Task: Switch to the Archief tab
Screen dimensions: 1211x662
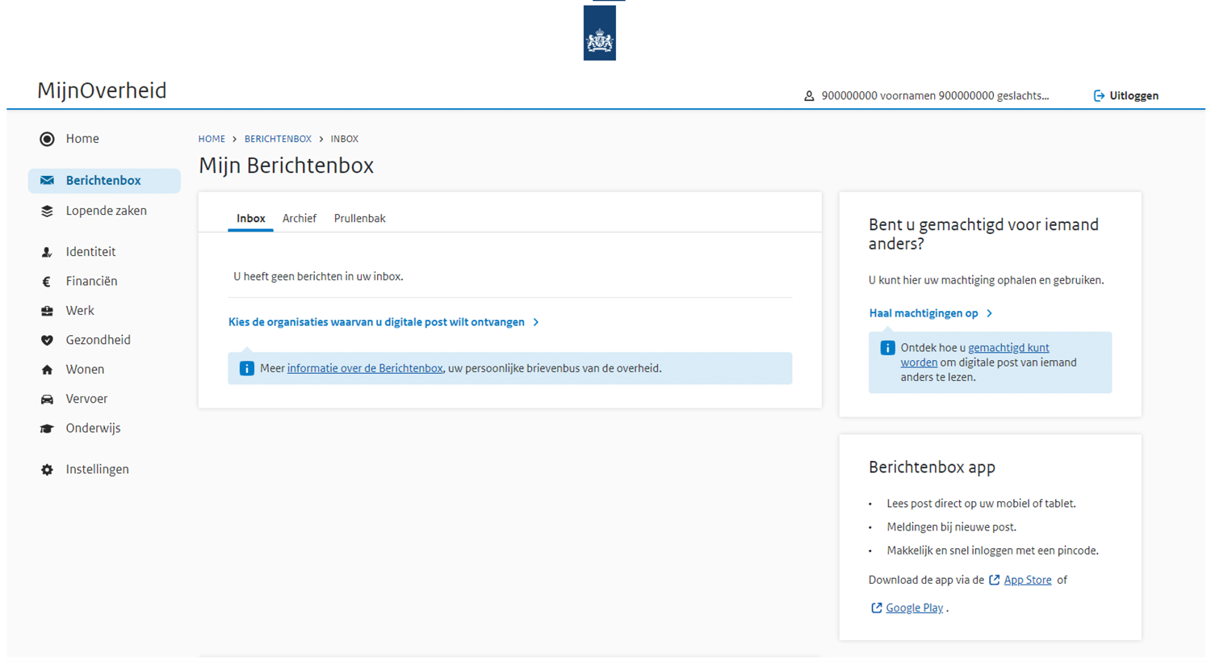Action: tap(300, 219)
